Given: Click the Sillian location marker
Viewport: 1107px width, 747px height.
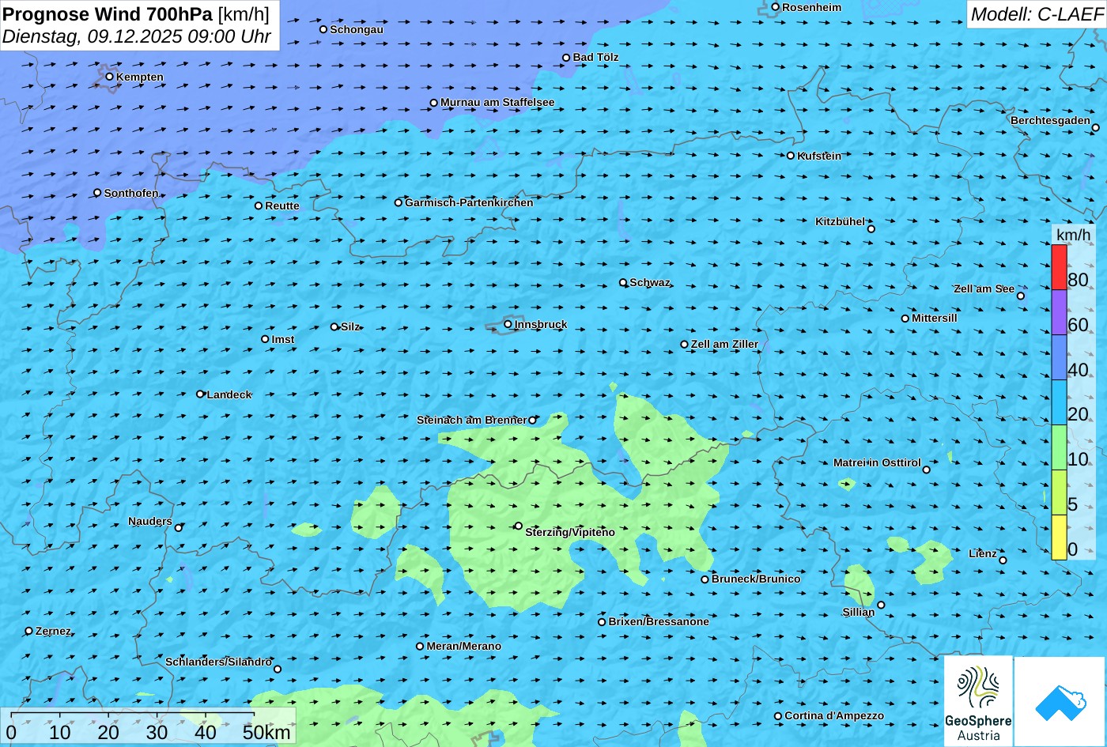Looking at the screenshot, I should [882, 606].
